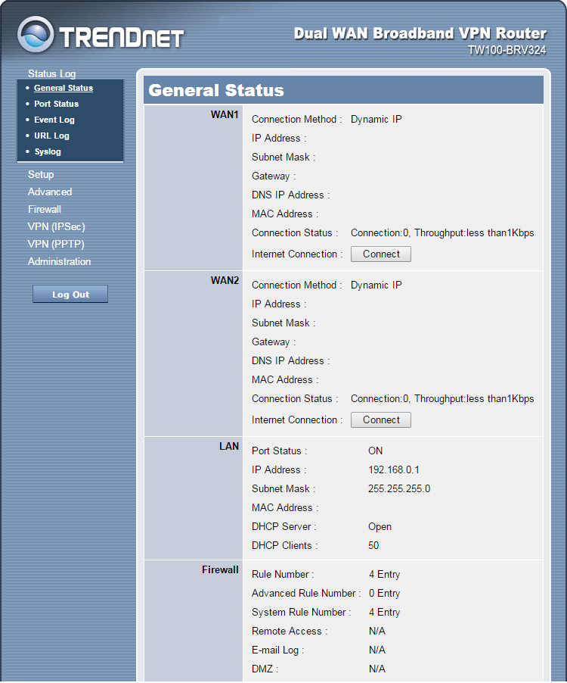The height and width of the screenshot is (683, 567).
Task: Go to the URL Log page
Action: [x=51, y=136]
